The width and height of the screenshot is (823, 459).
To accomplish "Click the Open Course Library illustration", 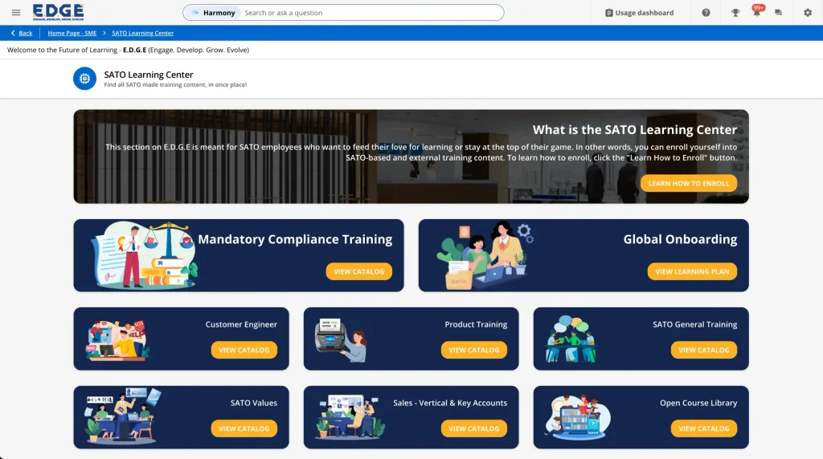I will (x=578, y=417).
